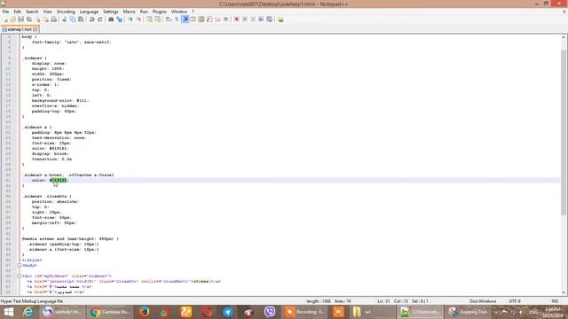Image resolution: width=568 pixels, height=319 pixels.
Task: Open Internet Explorer from the taskbar
Action: pyautogui.click(x=28, y=312)
